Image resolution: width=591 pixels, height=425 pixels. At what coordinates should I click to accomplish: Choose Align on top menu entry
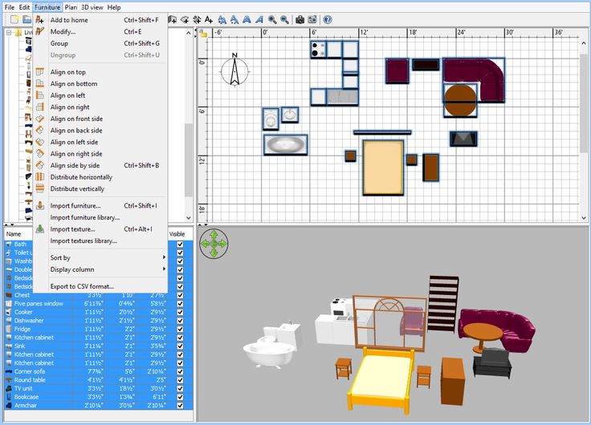(x=67, y=72)
